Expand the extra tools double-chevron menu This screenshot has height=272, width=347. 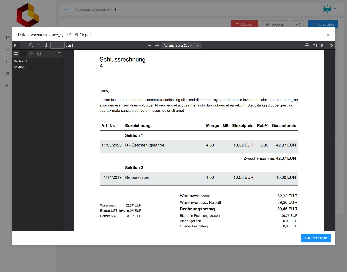(x=331, y=45)
